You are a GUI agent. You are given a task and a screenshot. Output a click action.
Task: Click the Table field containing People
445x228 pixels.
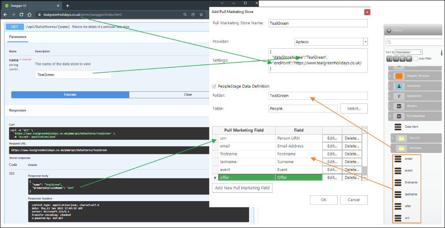coord(303,108)
